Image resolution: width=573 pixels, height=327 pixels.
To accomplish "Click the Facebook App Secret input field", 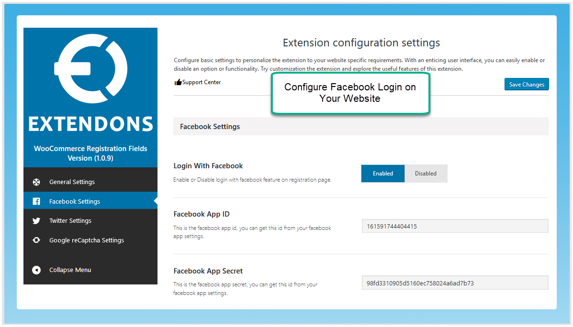I will click(454, 283).
